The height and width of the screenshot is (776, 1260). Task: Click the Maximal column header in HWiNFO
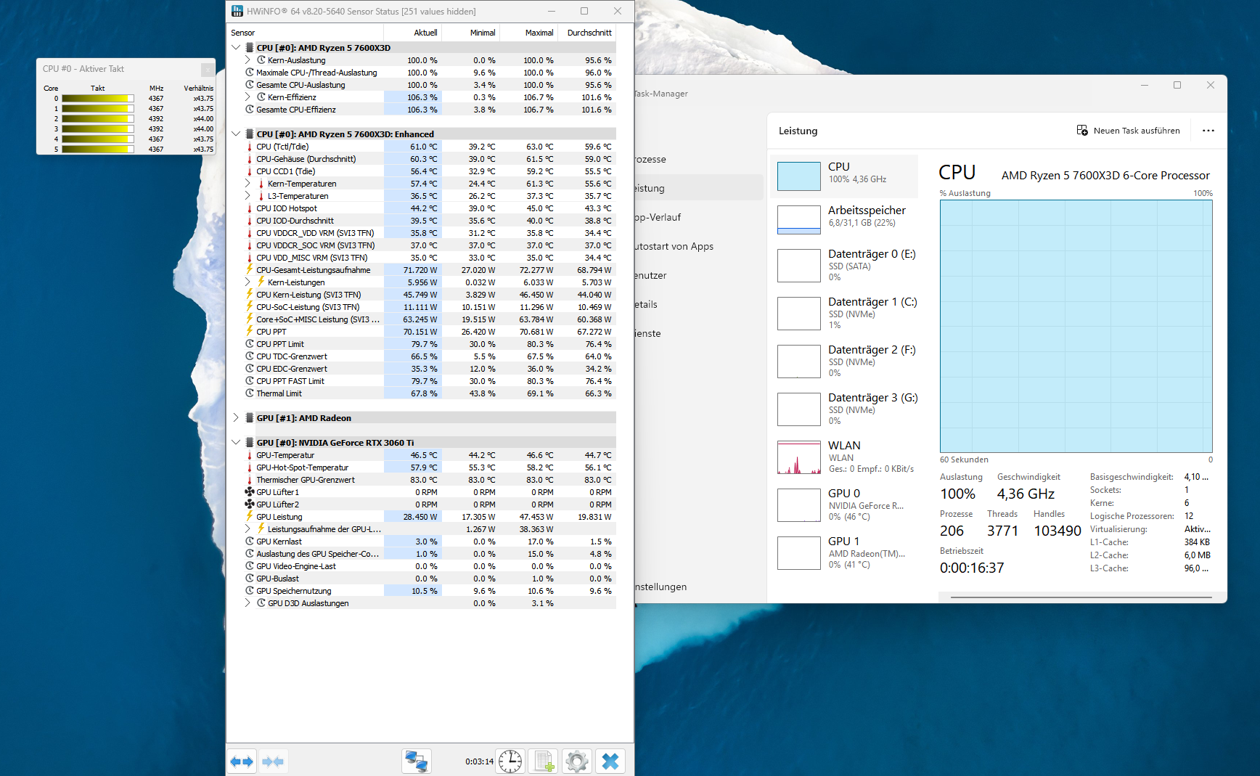click(x=528, y=33)
